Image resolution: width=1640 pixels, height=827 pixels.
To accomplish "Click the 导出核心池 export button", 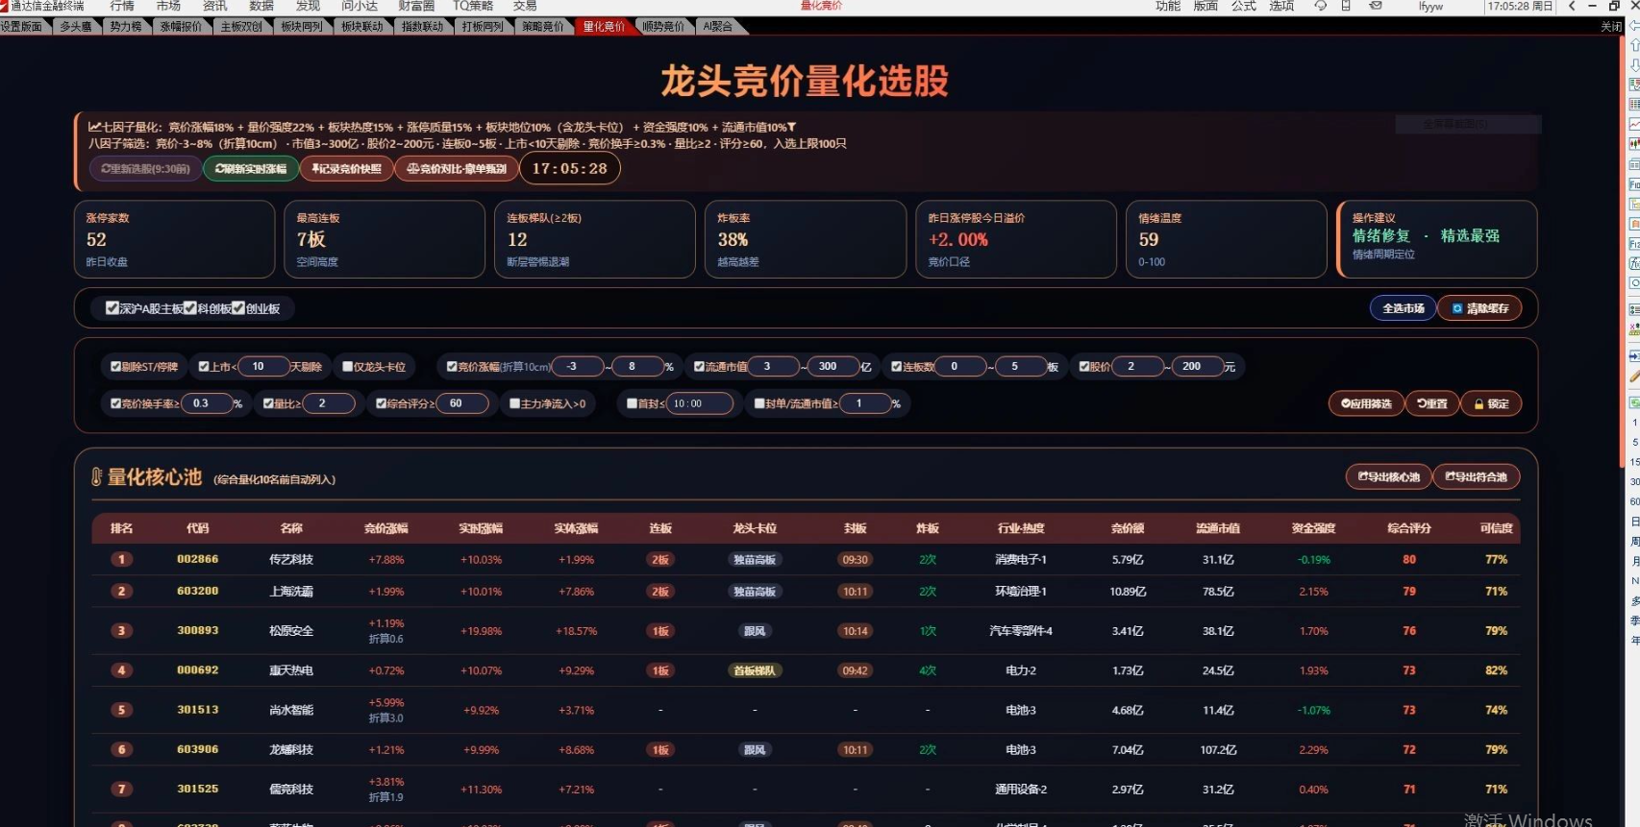I will 1388,476.
